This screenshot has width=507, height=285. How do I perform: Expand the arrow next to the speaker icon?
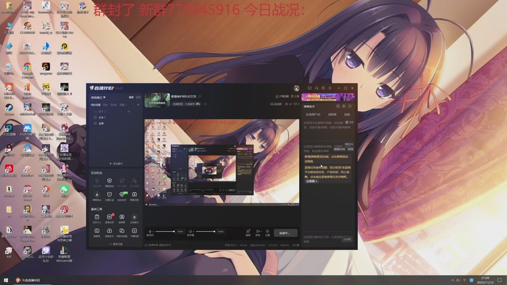coord(193,232)
